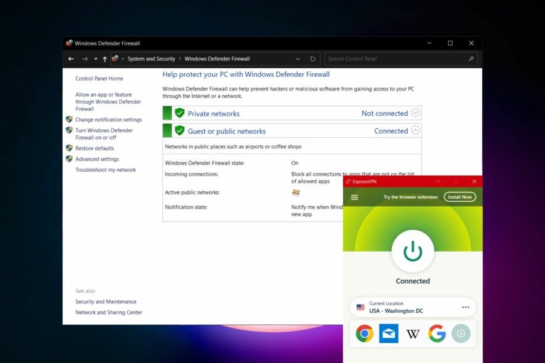
Task: Open Network and Sharing Center
Action: point(109,313)
